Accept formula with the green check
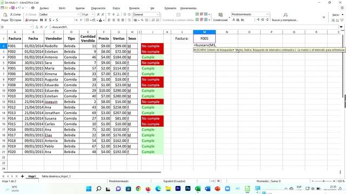Screen dimensions: 346x194 tap(46, 27)
